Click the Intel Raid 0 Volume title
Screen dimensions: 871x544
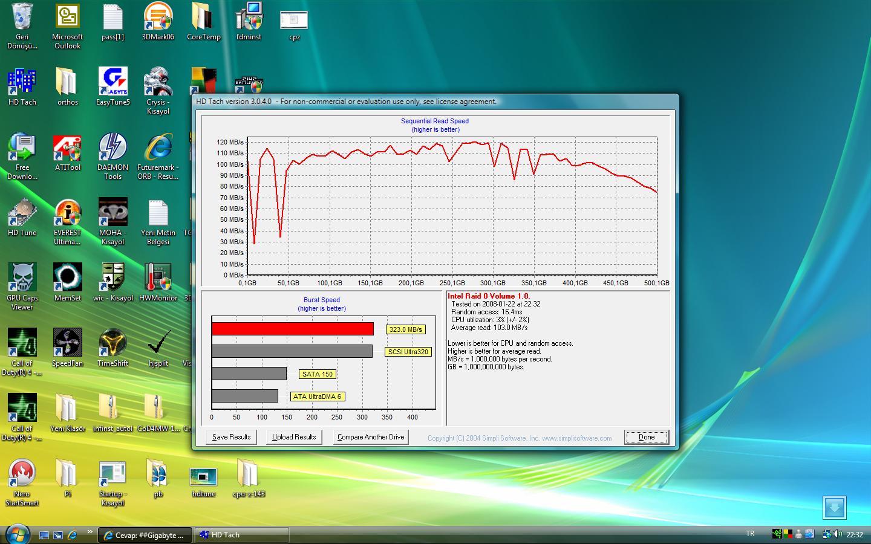coord(488,296)
